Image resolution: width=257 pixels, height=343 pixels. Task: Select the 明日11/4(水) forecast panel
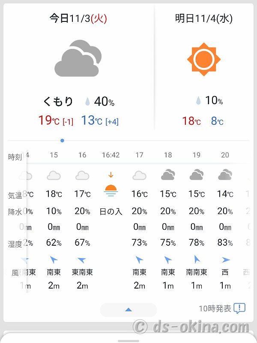[204, 67]
